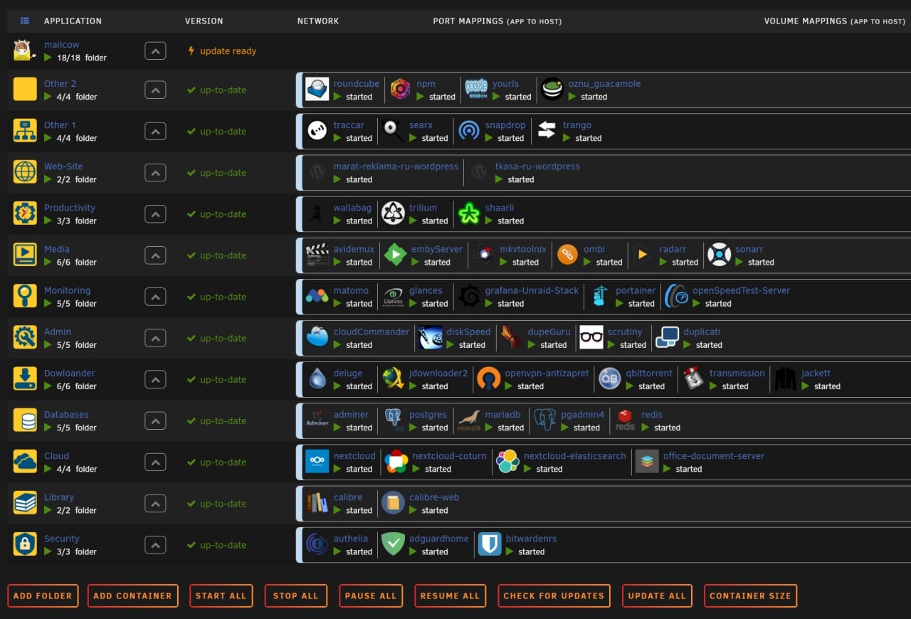Click the office-document-server container name

coord(714,456)
